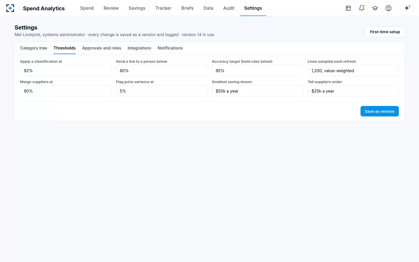This screenshot has width=419, height=262.
Task: View the Audit page
Action: click(229, 8)
